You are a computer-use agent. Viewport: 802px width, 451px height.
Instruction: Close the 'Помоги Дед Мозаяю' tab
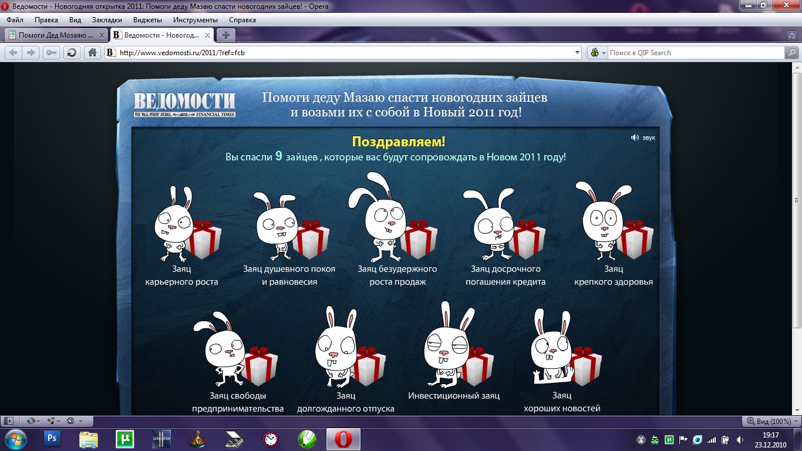click(100, 35)
